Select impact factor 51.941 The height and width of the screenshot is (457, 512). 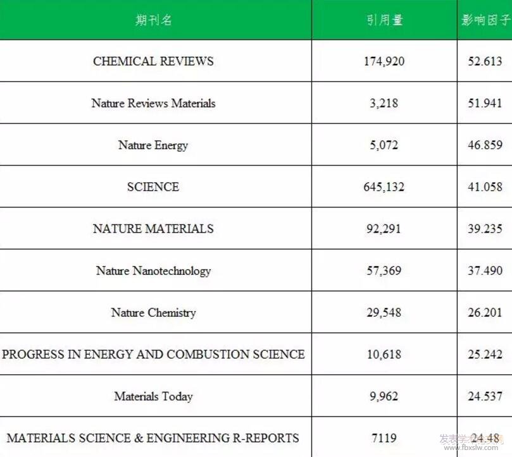pyautogui.click(x=485, y=103)
